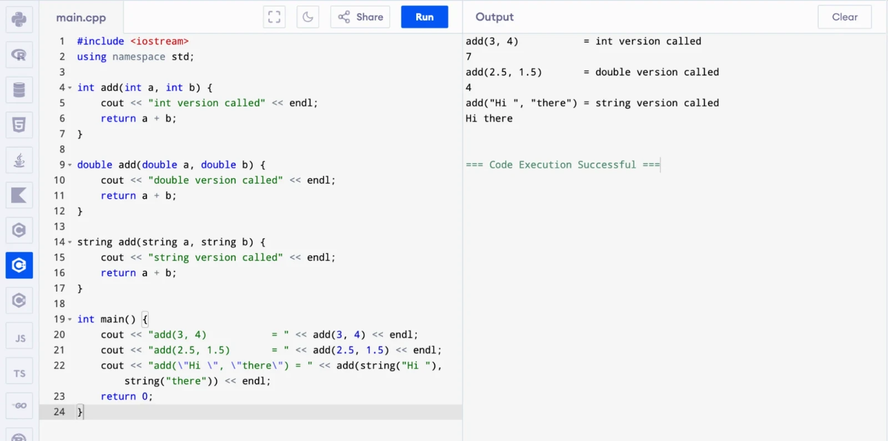This screenshot has width=888, height=441.
Task: Open the Go compiler icon
Action: click(x=19, y=406)
